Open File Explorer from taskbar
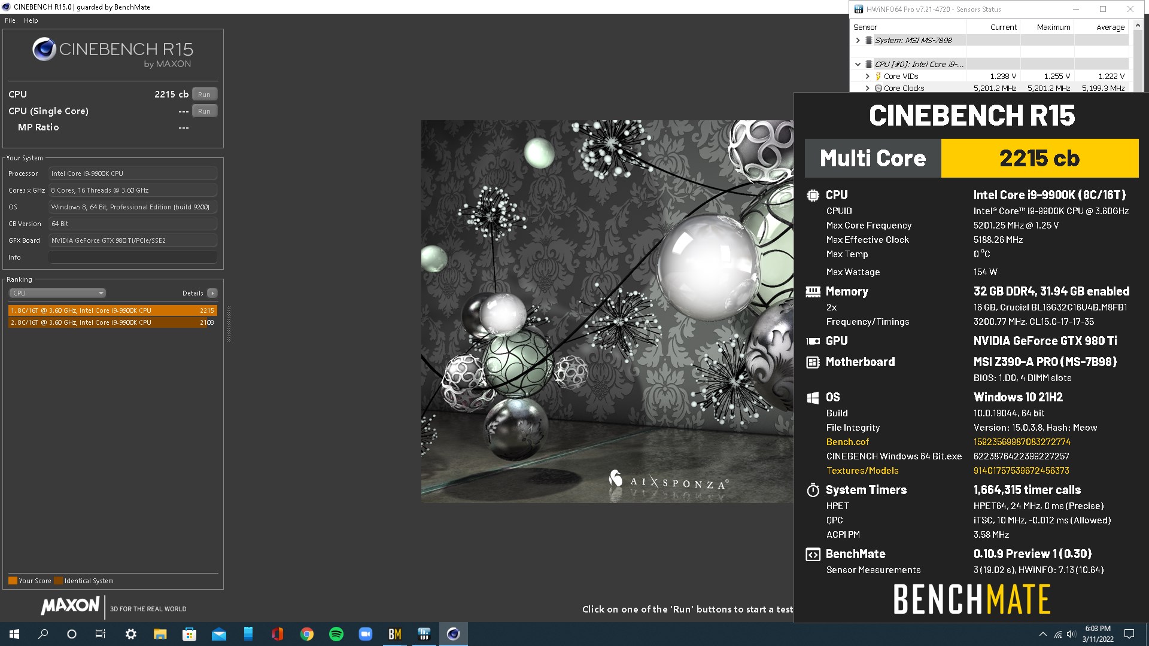 click(x=160, y=634)
